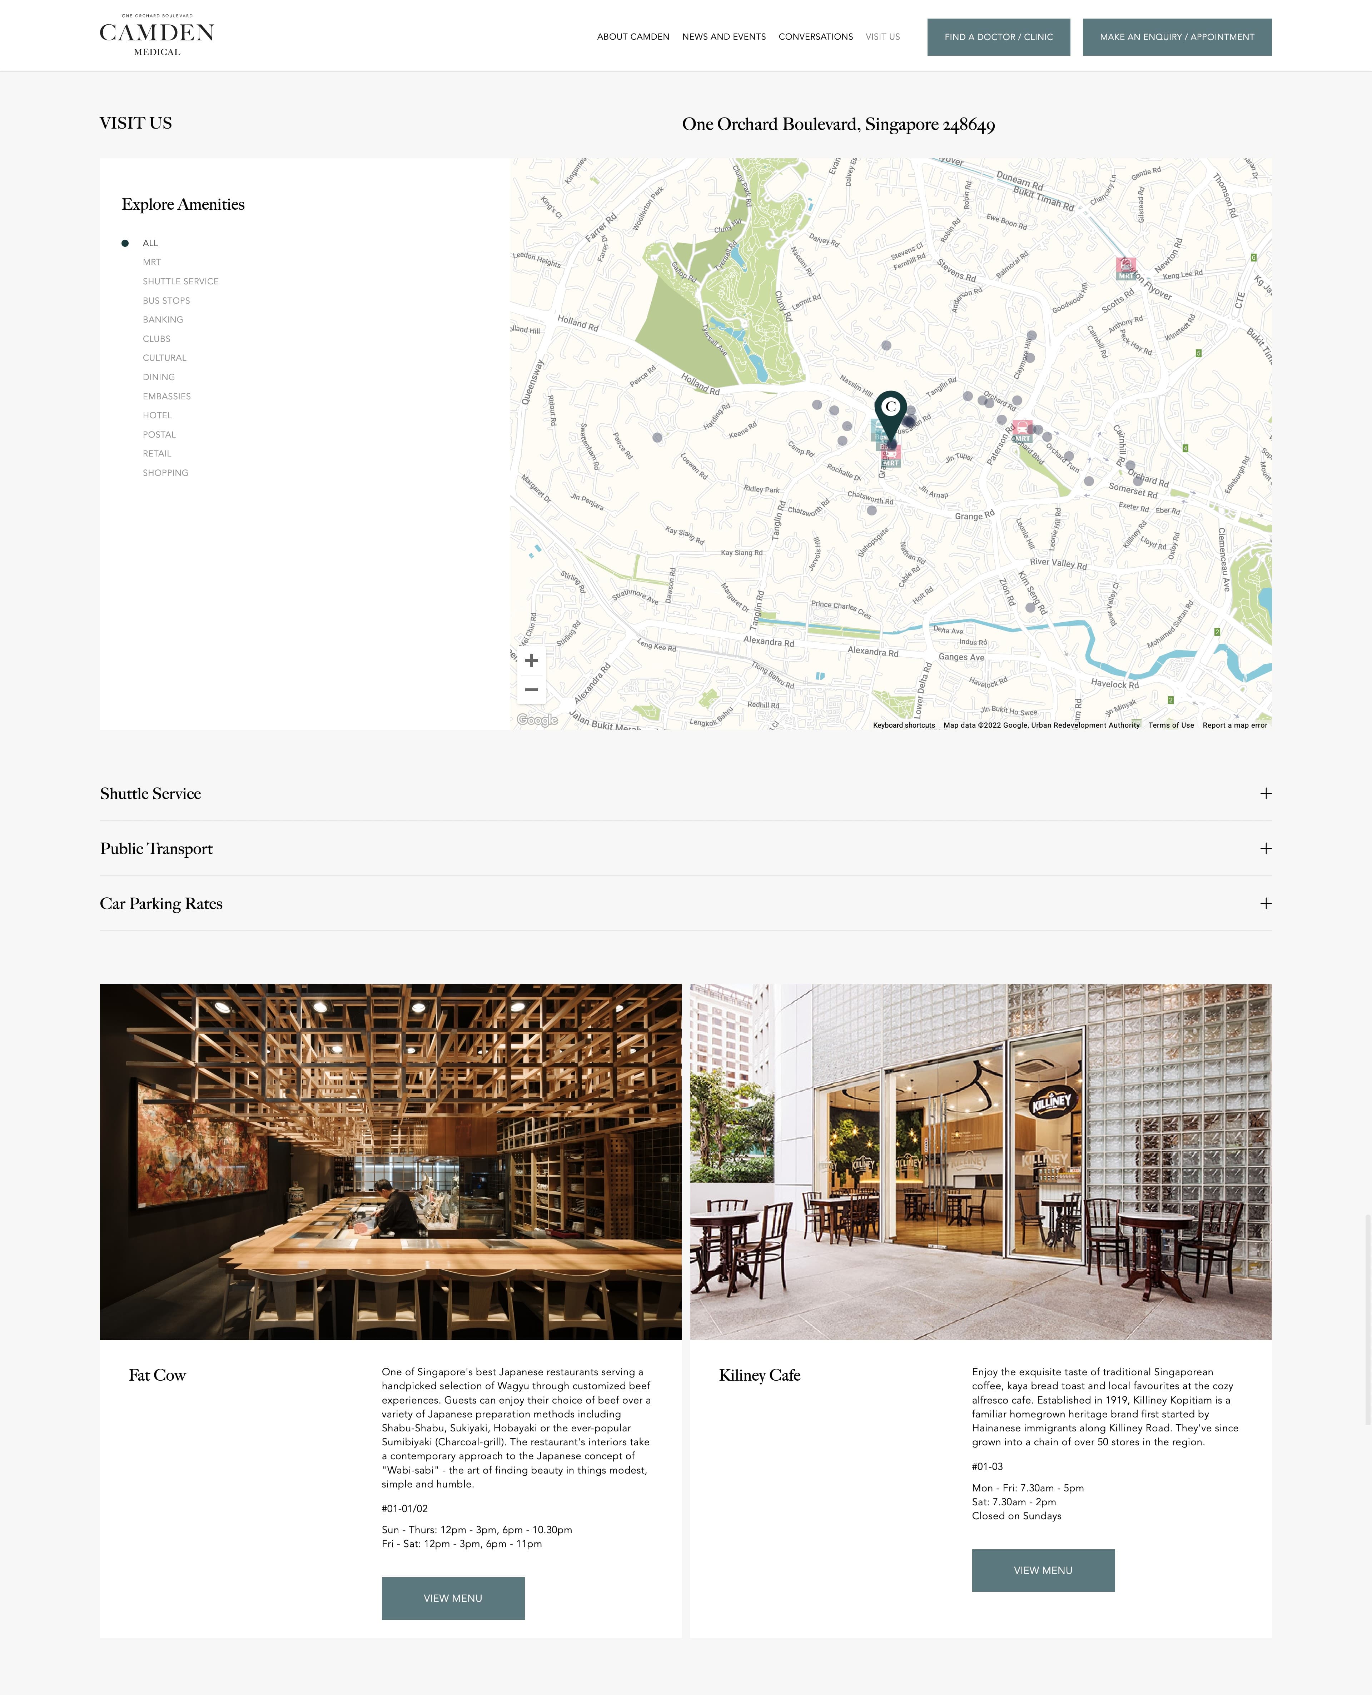Screen dimensions: 1372x1695
Task: Open the 'ABOUT CAMDEN' menu item
Action: (x=633, y=35)
